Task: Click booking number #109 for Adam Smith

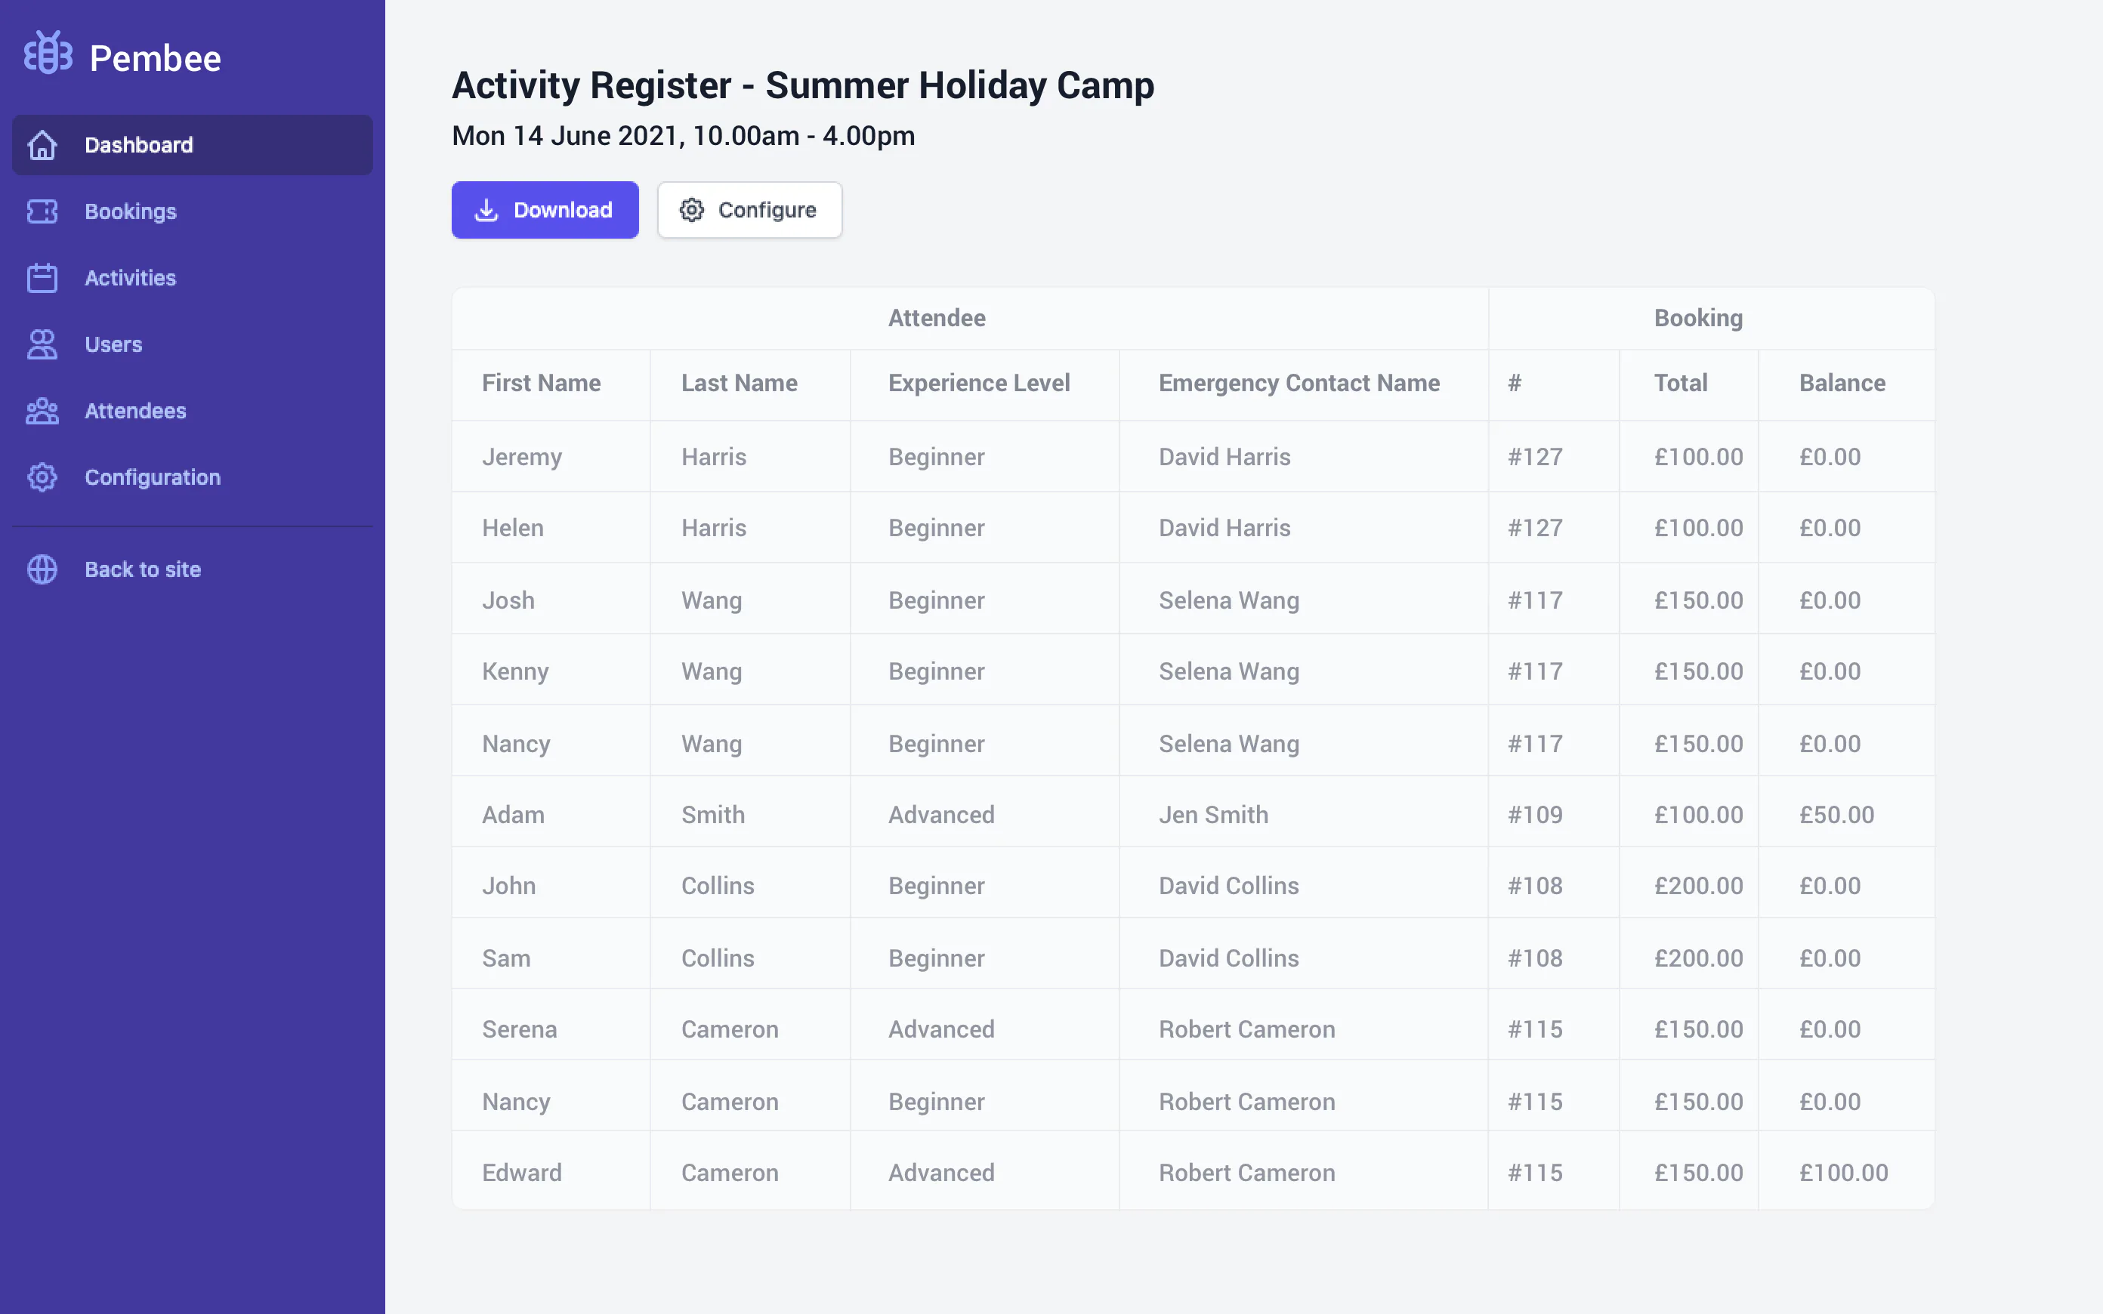Action: click(1535, 815)
